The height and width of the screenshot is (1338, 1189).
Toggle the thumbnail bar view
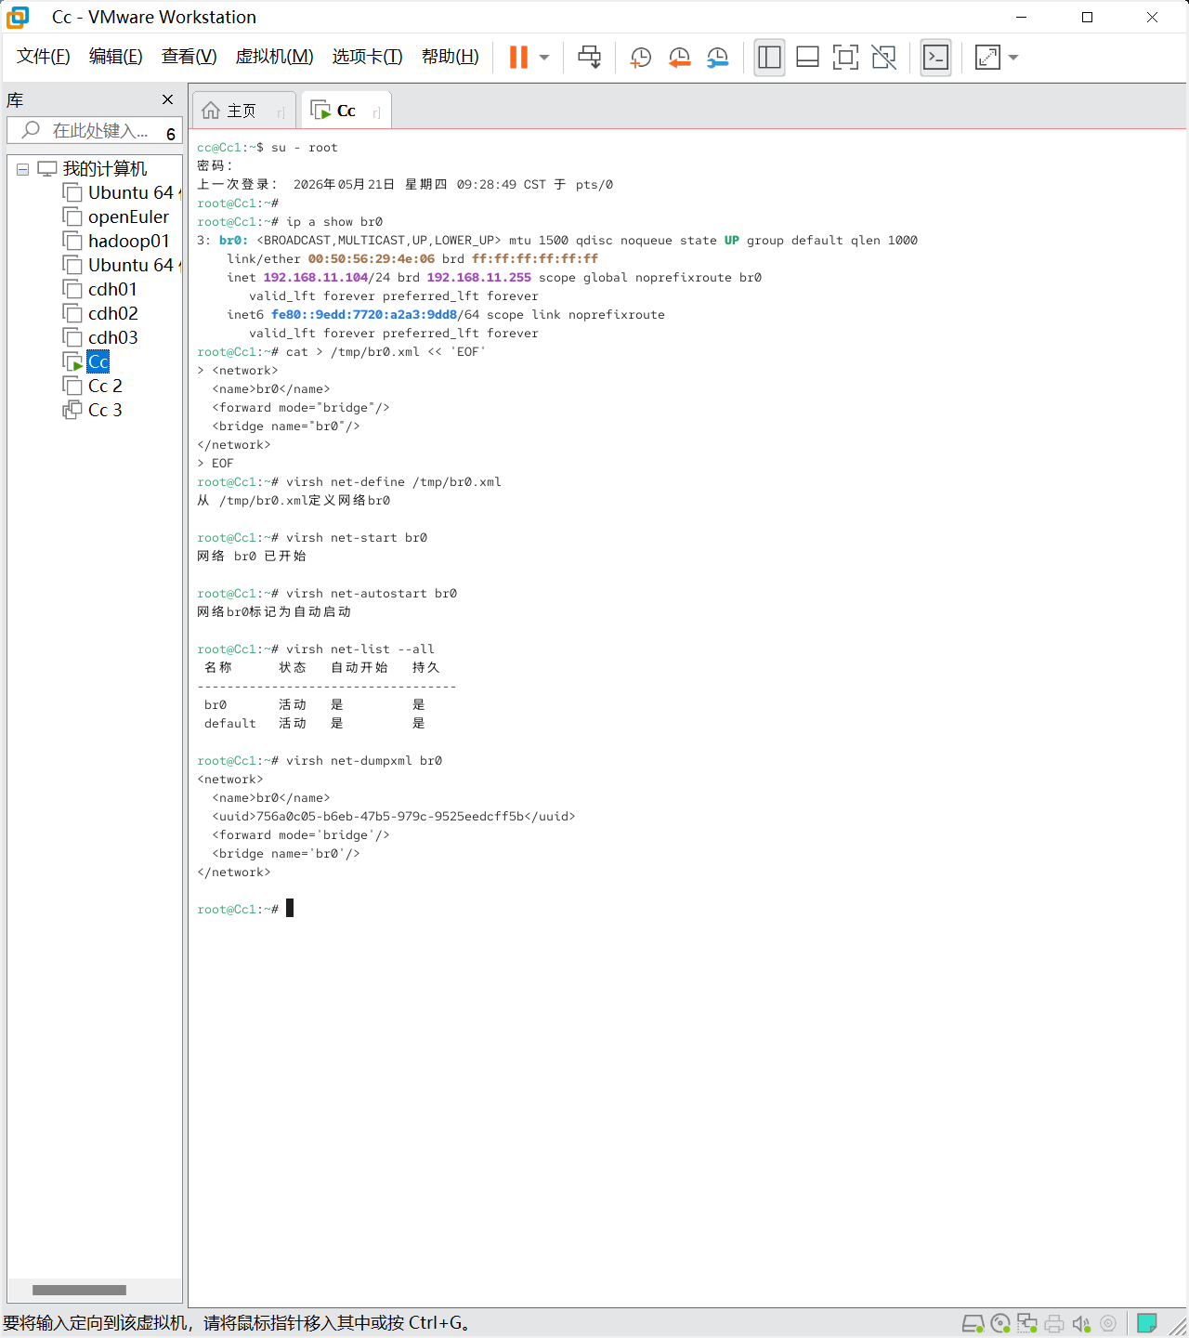pos(808,58)
